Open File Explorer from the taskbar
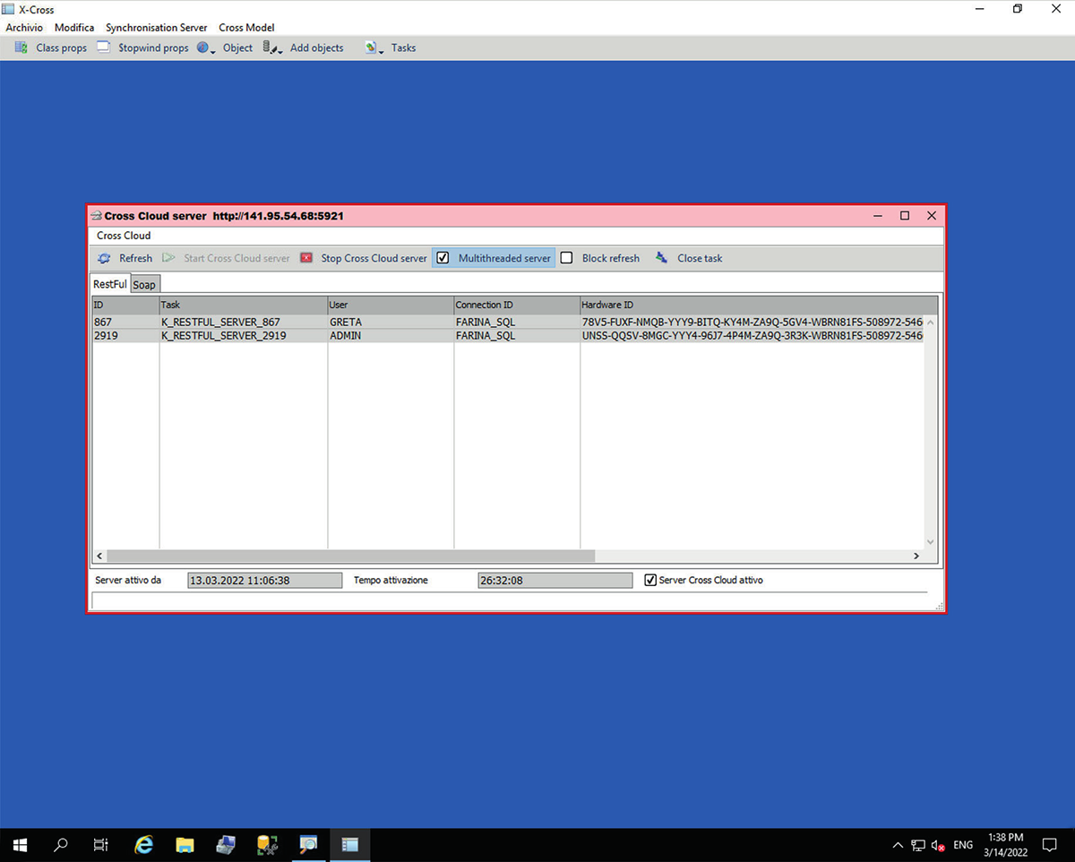This screenshot has width=1075, height=862. click(185, 844)
